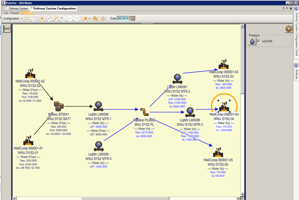Click the lightbulb icon next to Refresh
This screenshot has width=299, height=200.
click(x=34, y=18)
